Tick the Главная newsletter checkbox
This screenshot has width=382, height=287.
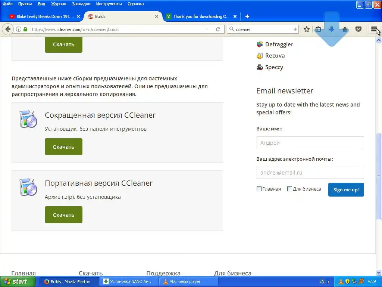pyautogui.click(x=259, y=189)
